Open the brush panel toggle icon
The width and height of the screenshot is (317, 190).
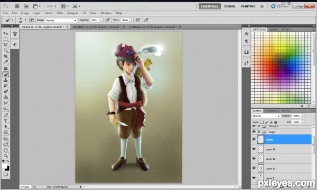[31, 20]
